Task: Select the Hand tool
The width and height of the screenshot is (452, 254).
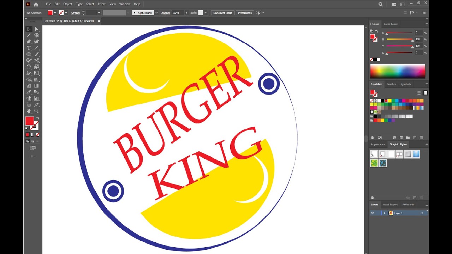Action: (29, 111)
